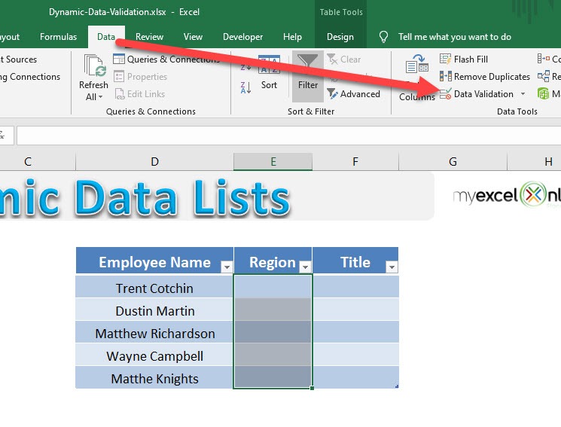Viewport: 561px width, 427px height.
Task: Click the Tell me what you want search box
Action: 454,37
